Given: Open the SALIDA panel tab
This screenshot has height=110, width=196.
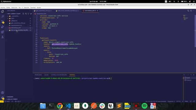Looking at the screenshot, I should click(x=46, y=75).
